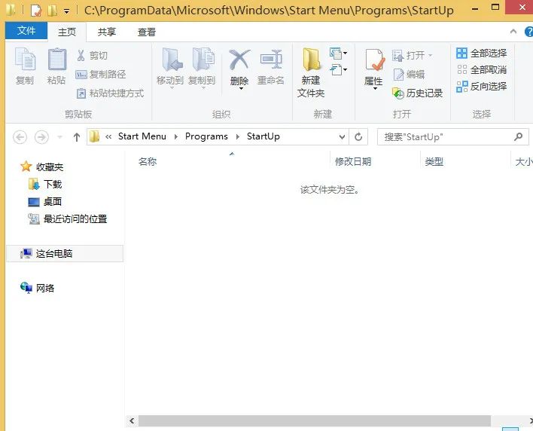
Task: Expand the Properties (属性) dropdown arrow
Action: click(x=375, y=88)
